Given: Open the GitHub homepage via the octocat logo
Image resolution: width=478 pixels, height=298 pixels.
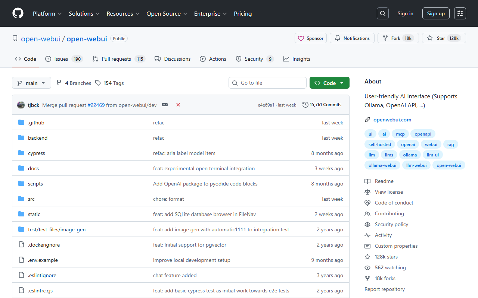Looking at the screenshot, I should pyautogui.click(x=18, y=13).
